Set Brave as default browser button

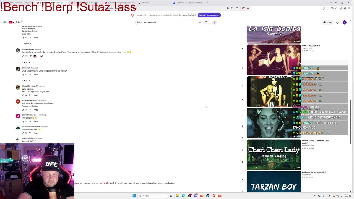click(x=209, y=15)
